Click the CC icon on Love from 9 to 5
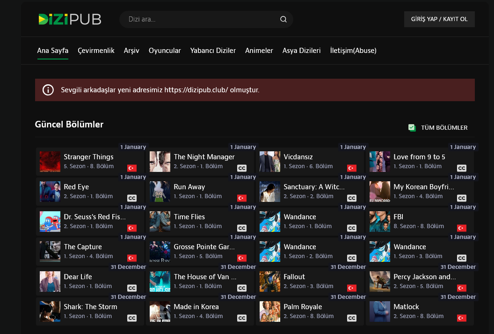 pos(462,168)
